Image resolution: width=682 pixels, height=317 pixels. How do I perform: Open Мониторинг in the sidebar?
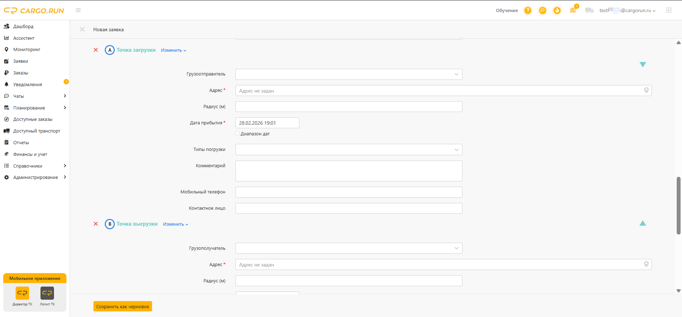click(x=27, y=50)
